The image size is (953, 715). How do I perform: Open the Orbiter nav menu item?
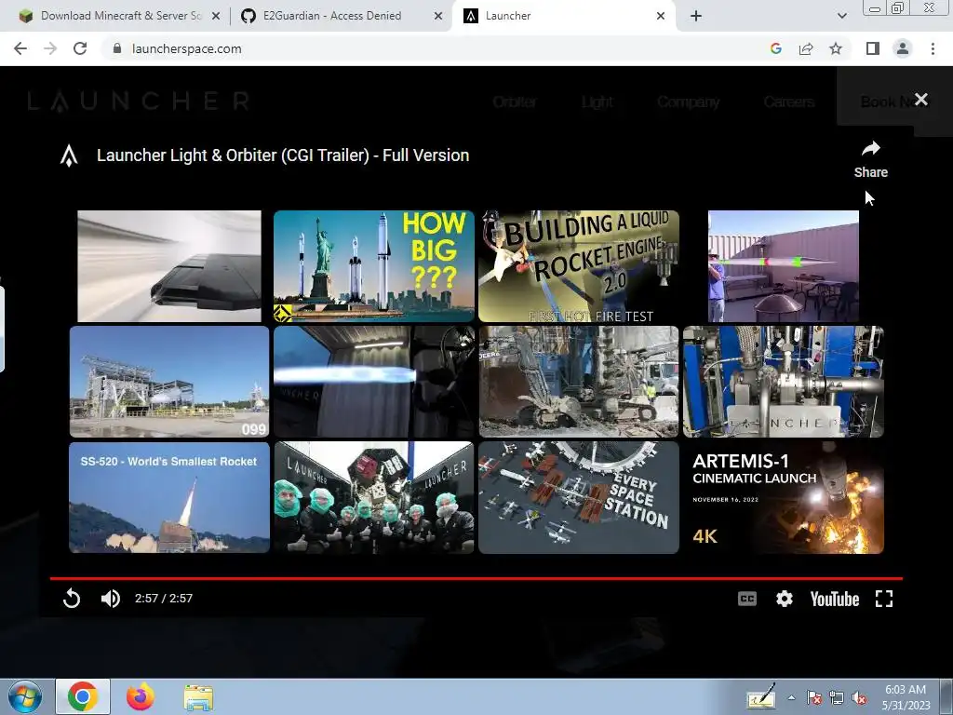click(x=515, y=101)
